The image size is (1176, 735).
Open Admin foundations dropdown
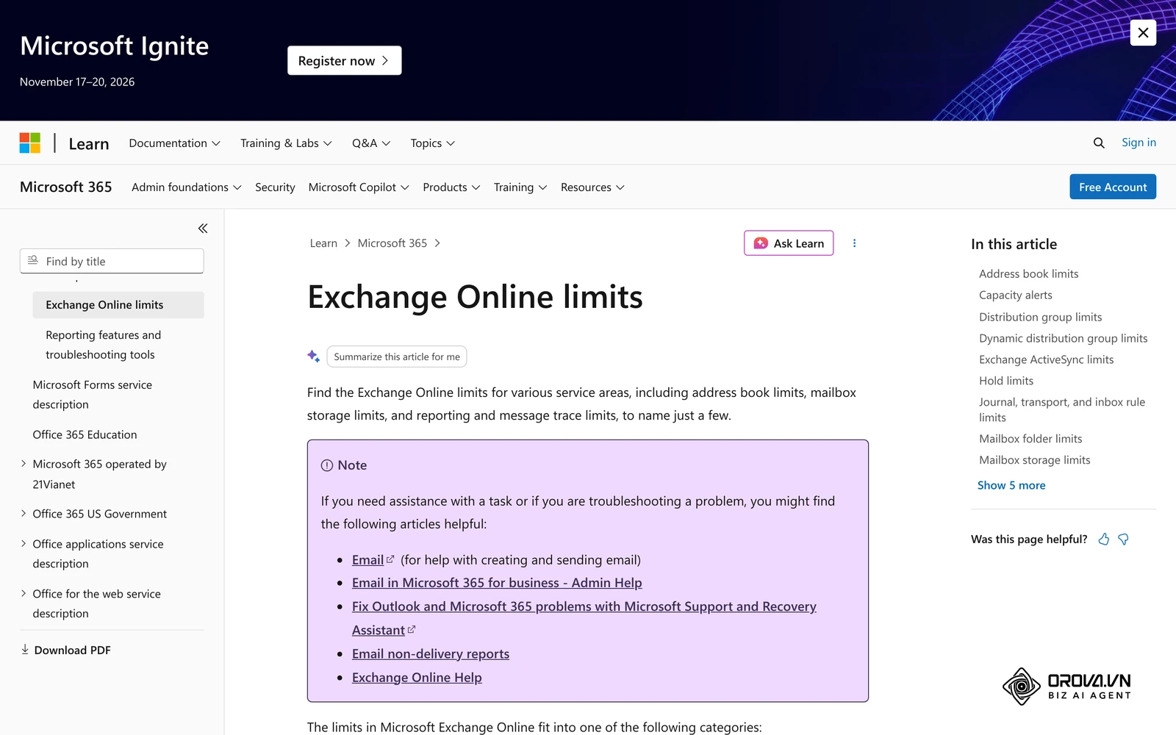[x=187, y=187]
